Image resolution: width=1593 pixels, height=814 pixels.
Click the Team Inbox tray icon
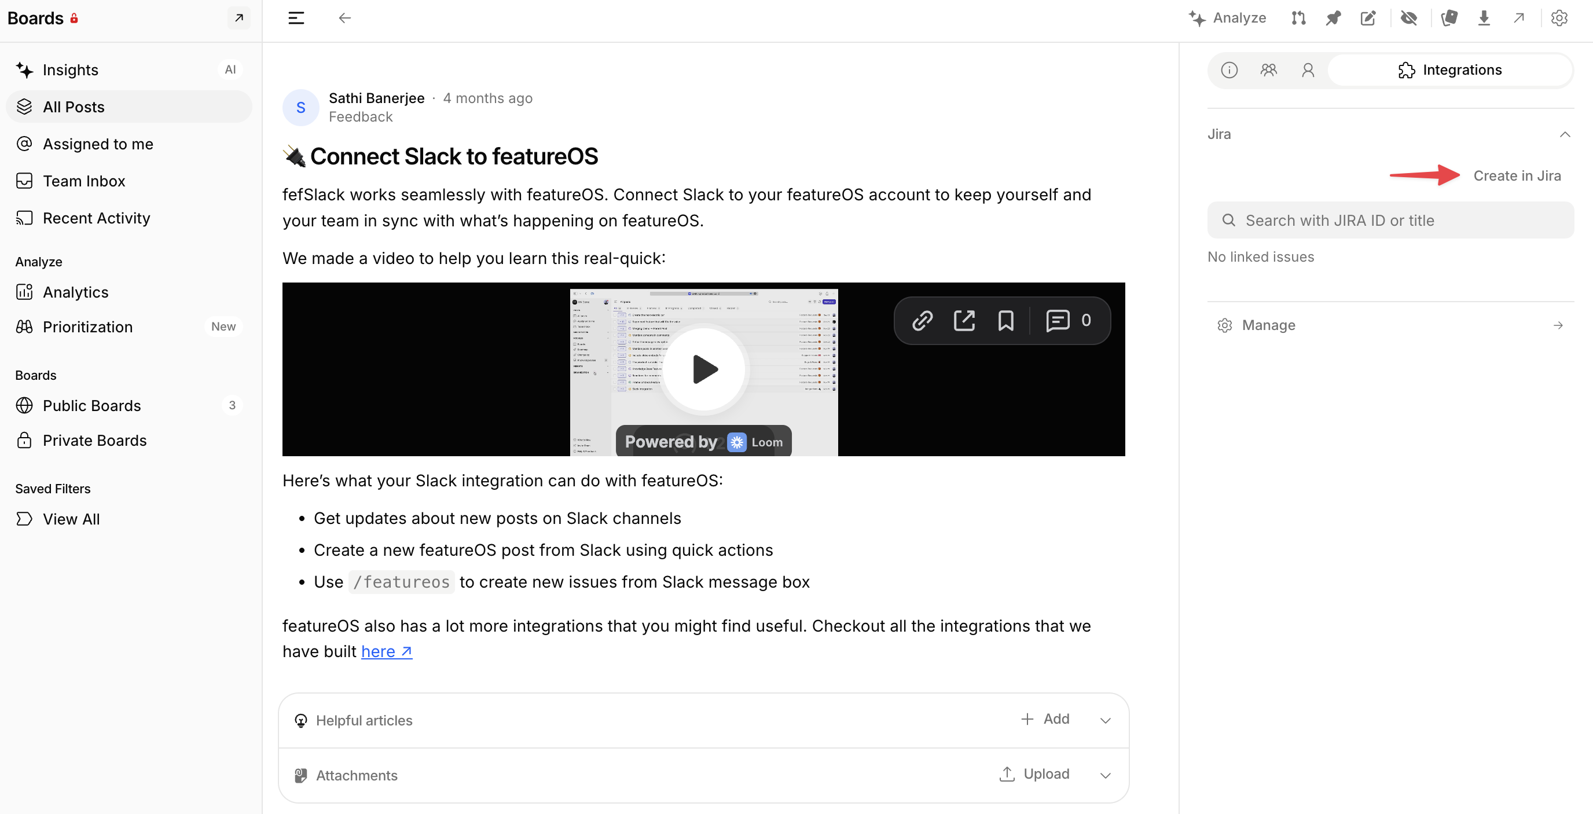click(x=24, y=181)
